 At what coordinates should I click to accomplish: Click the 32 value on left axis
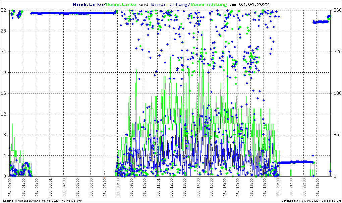point(3,10)
